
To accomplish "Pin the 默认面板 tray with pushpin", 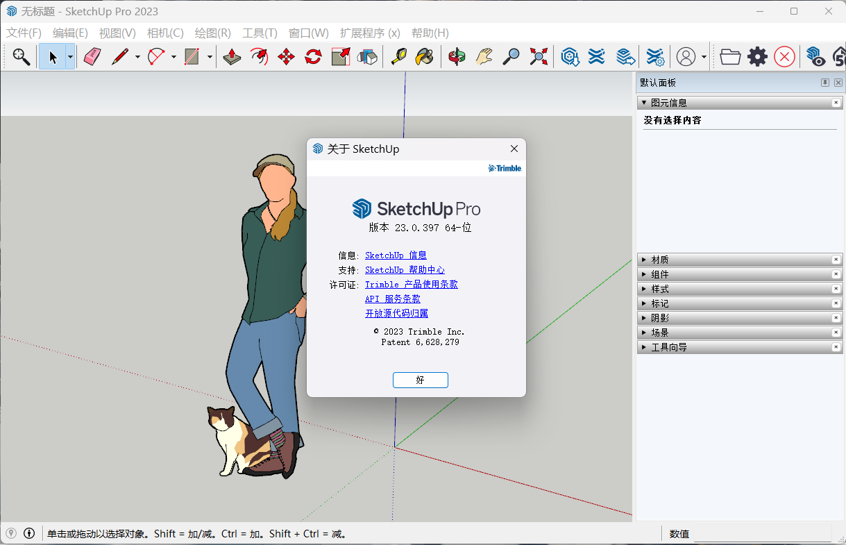I will pos(825,83).
